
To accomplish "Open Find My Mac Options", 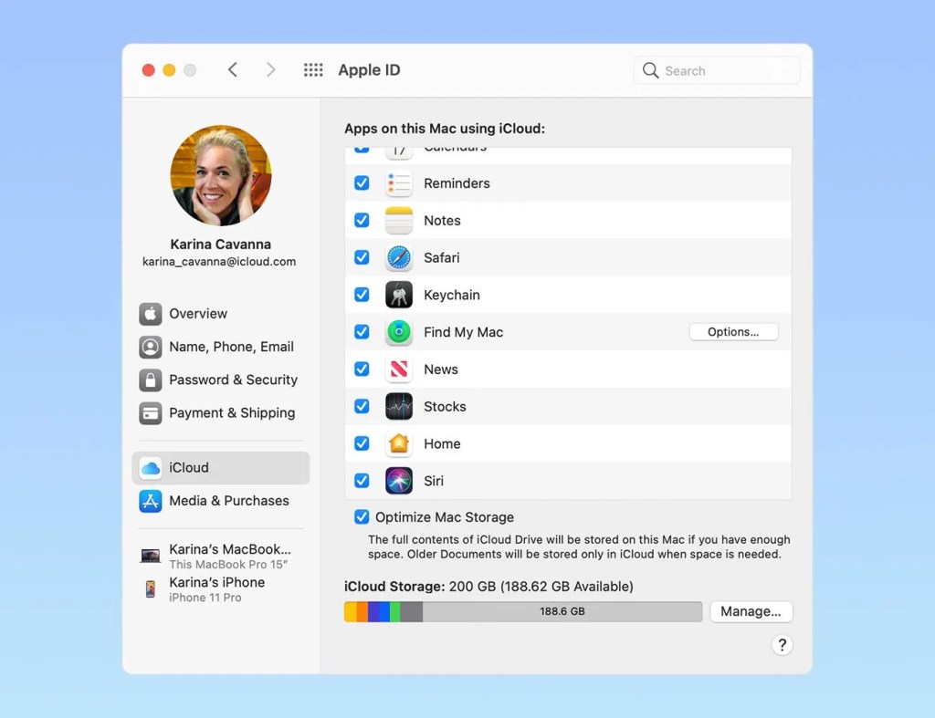I will coord(733,332).
